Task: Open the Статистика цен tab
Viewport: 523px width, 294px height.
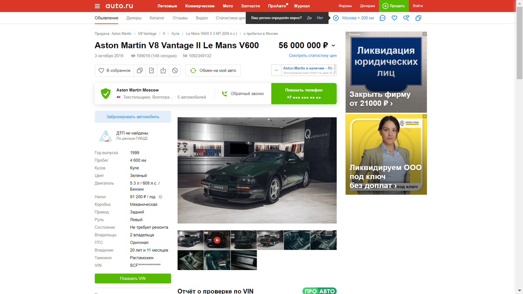Action: tap(231, 18)
